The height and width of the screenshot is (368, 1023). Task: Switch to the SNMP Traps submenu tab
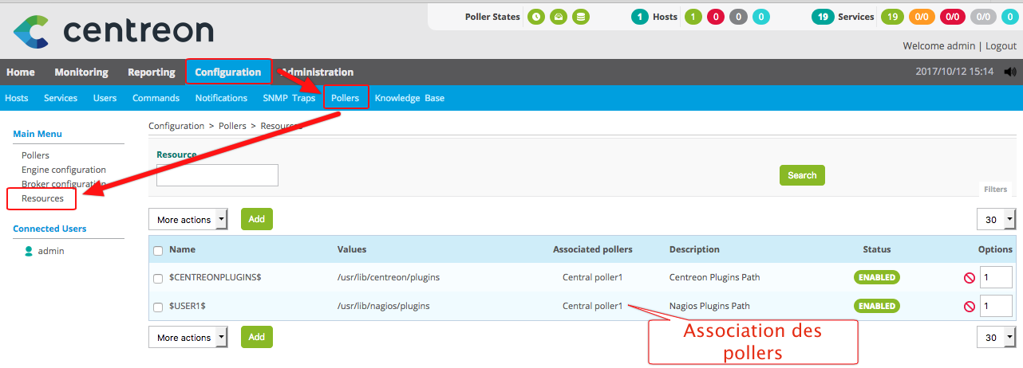click(289, 98)
